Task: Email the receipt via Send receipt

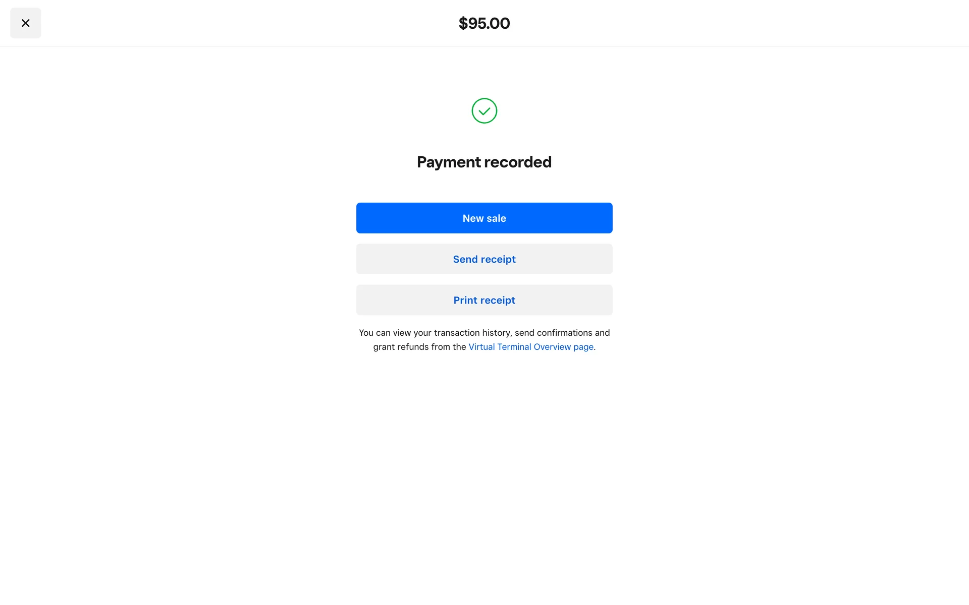Action: pos(484,259)
